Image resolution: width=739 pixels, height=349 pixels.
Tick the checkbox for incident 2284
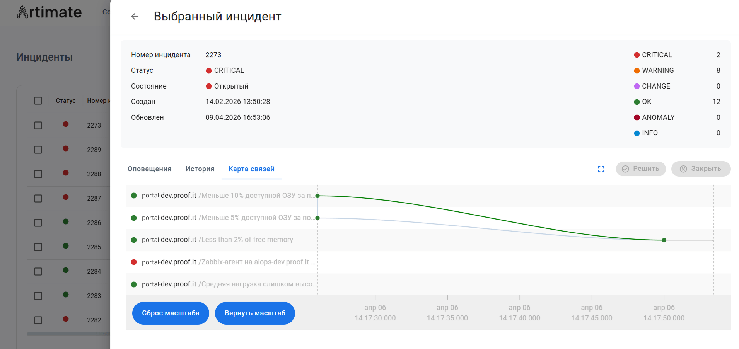tap(38, 271)
